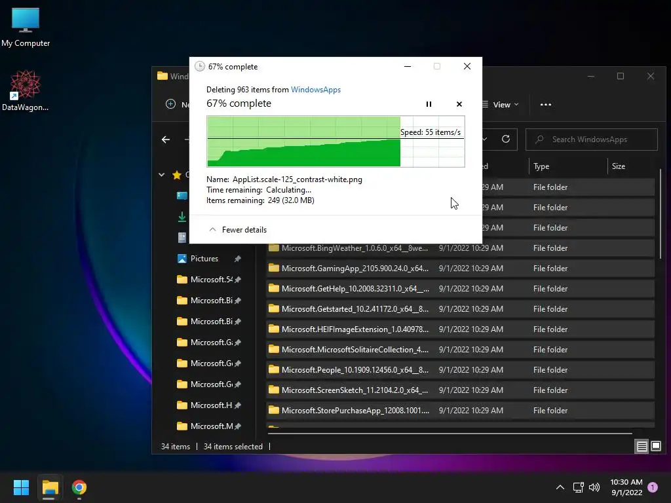The image size is (671, 503).
Task: Click the 34 items selected status text
Action: coord(233,447)
